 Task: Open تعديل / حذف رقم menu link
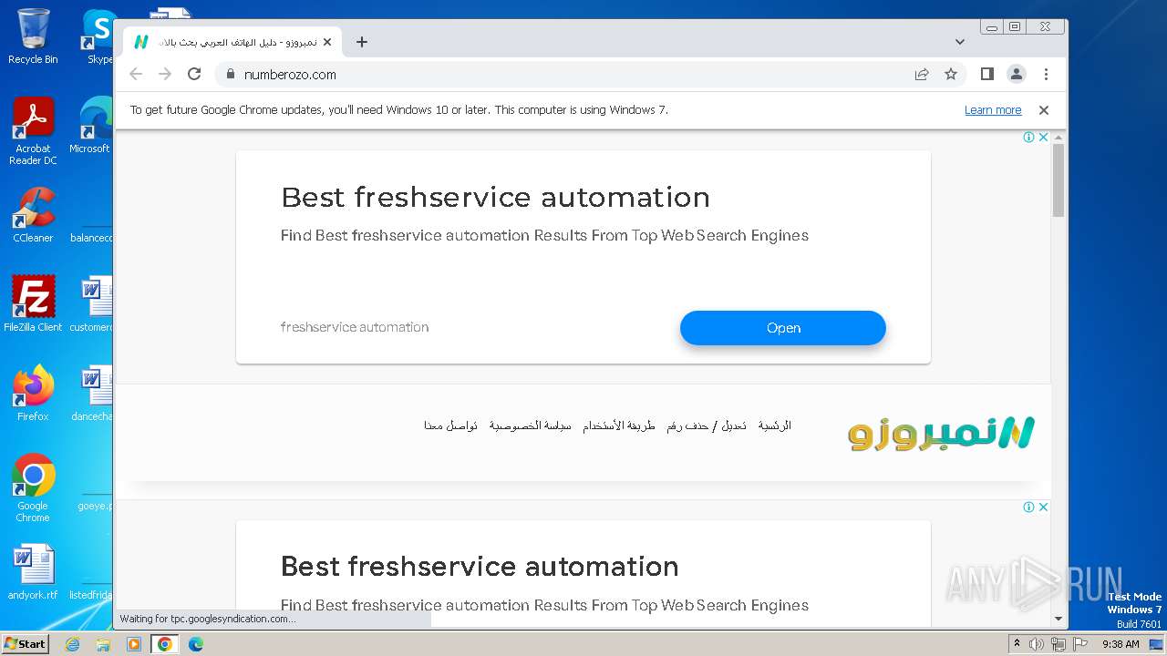(x=707, y=425)
